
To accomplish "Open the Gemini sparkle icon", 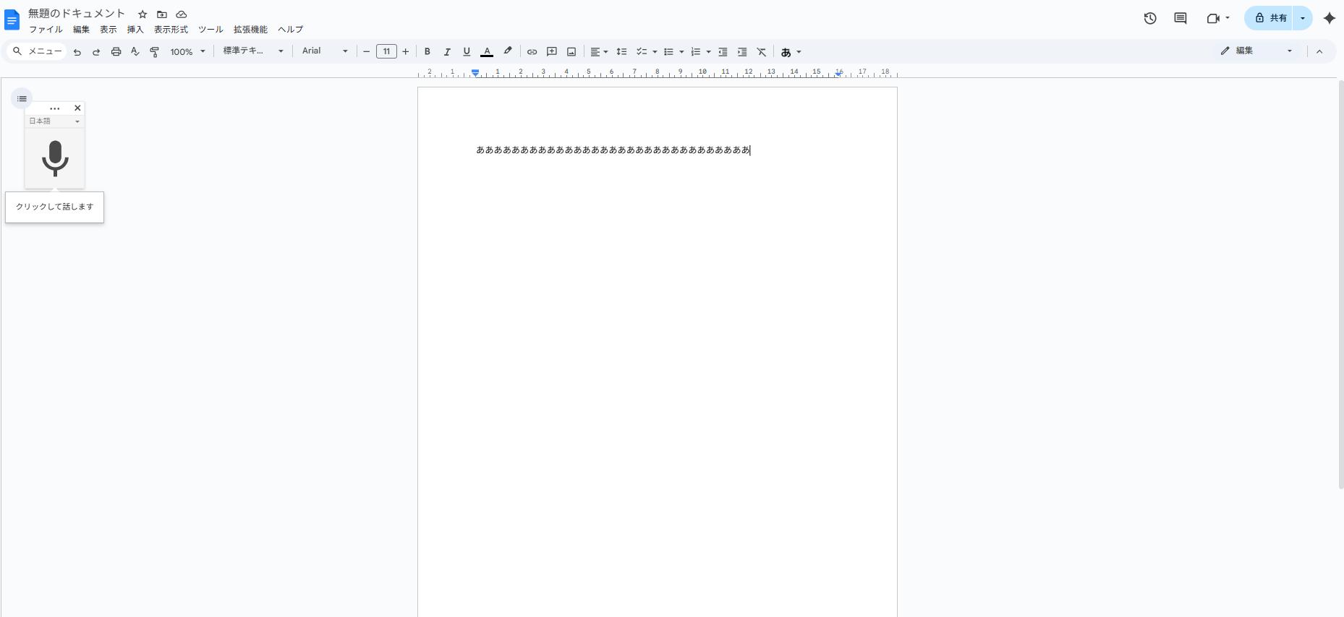I will tap(1329, 19).
